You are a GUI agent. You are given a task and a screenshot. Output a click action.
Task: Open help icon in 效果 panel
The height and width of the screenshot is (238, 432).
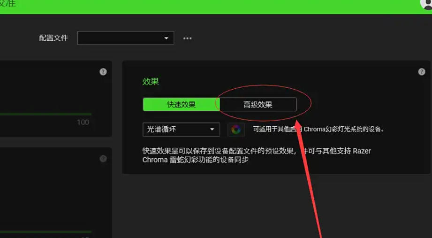422,72
